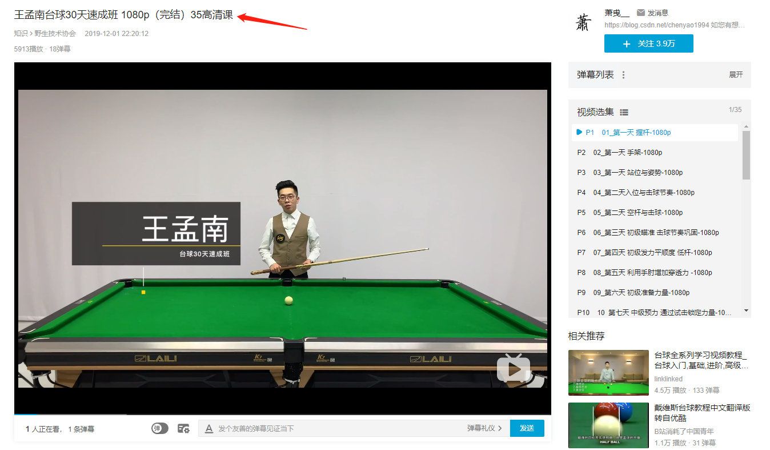
Task: Select episode P7 07_第四天 初级发力平顺度
Action: click(655, 252)
